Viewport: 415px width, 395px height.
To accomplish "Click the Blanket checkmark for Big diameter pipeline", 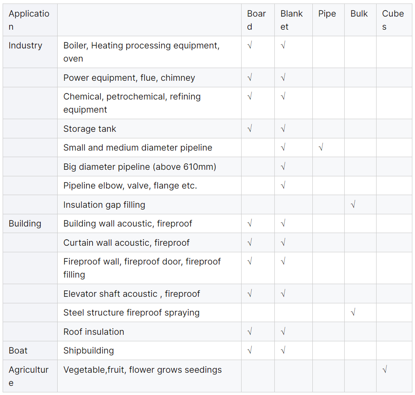I will [x=283, y=167].
